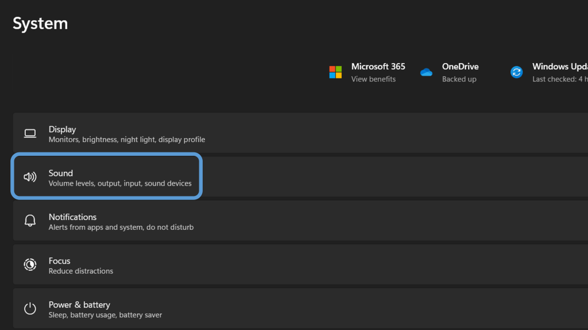Click the Notifications bell icon
588x330 pixels.
pos(30,221)
